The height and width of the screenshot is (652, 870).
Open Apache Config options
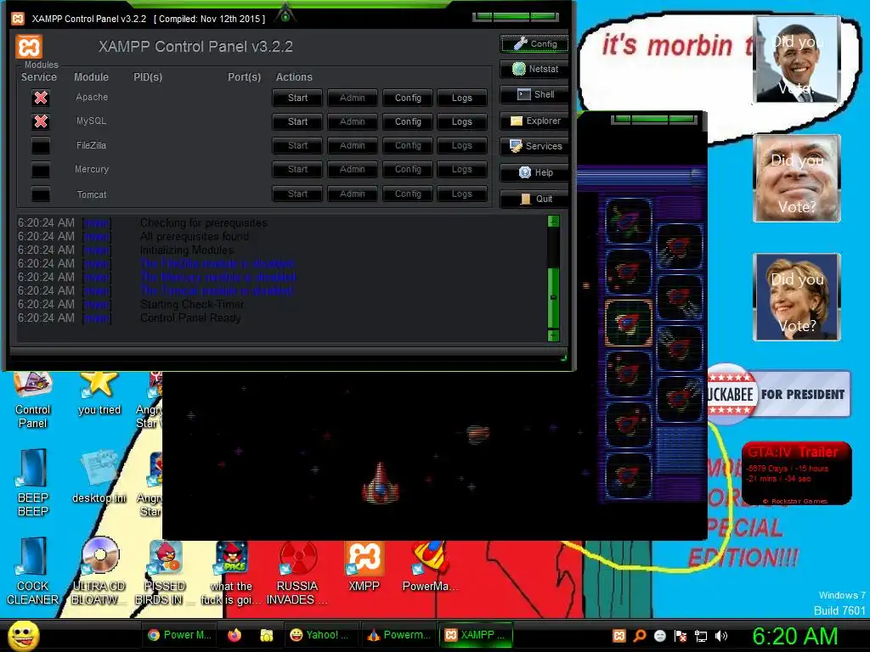(408, 98)
